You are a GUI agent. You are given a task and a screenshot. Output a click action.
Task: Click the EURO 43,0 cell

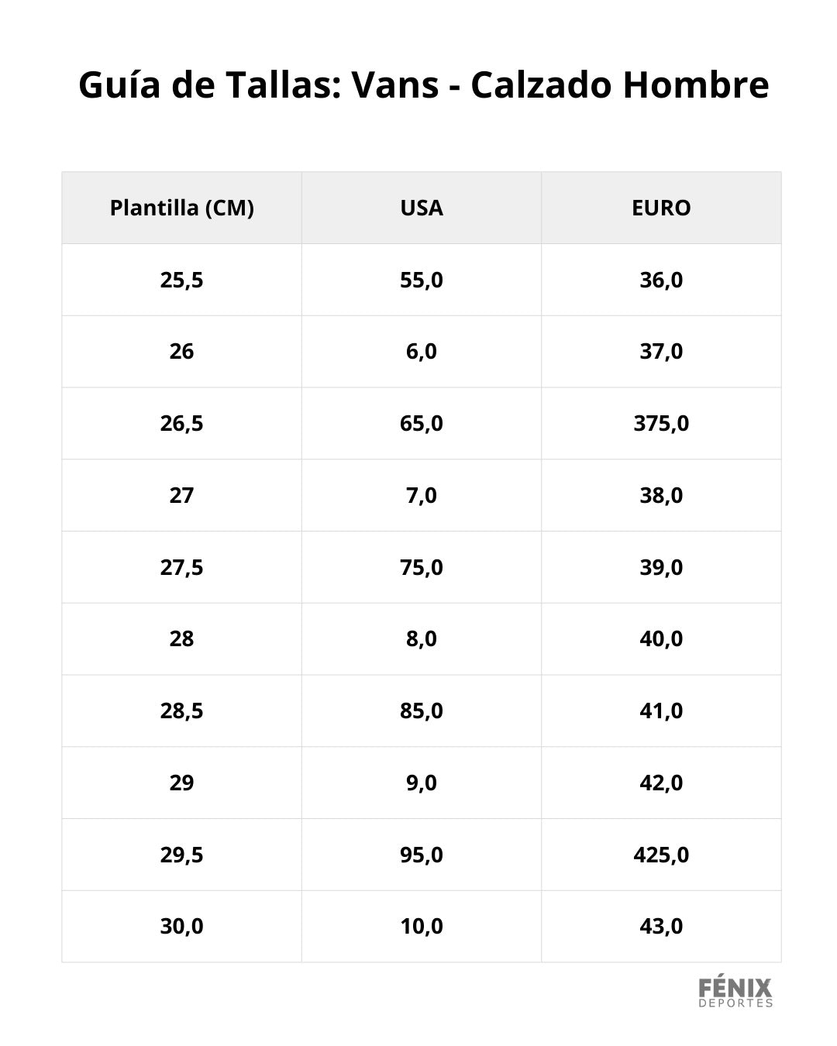point(661,926)
